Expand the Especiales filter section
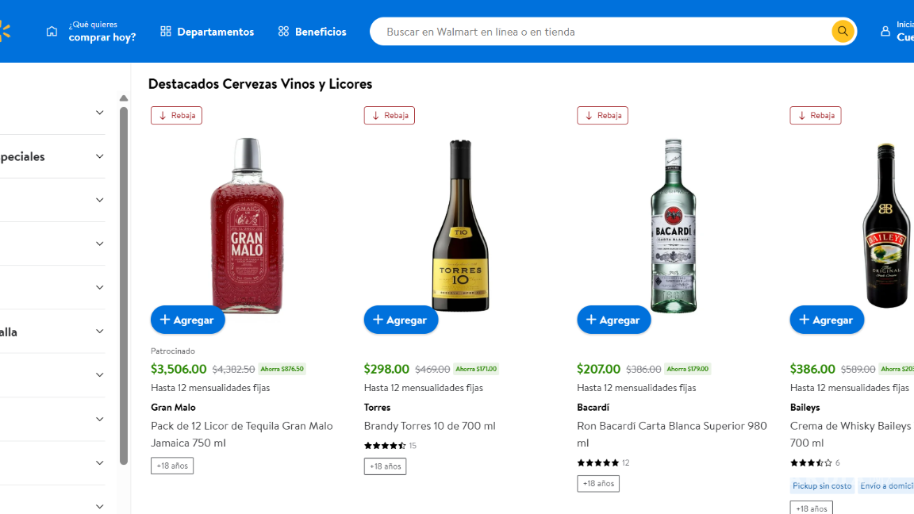914x514 pixels. pyautogui.click(x=99, y=156)
